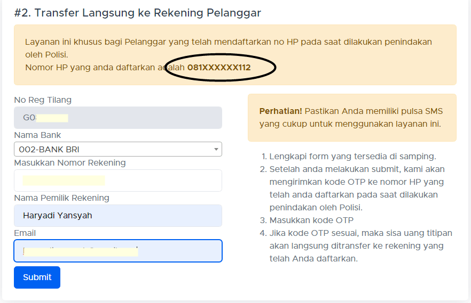Click the "Nama Bank" label
471x303 pixels.
pos(37,135)
